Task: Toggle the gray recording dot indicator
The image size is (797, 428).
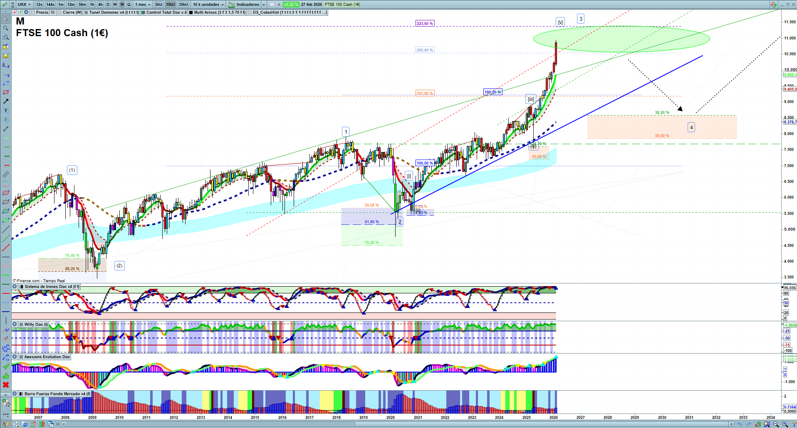Action: (x=279, y=5)
